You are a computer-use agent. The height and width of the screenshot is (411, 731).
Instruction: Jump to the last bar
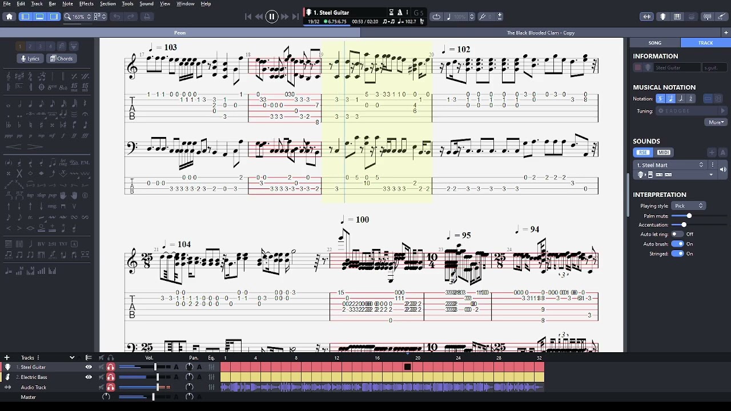(295, 17)
